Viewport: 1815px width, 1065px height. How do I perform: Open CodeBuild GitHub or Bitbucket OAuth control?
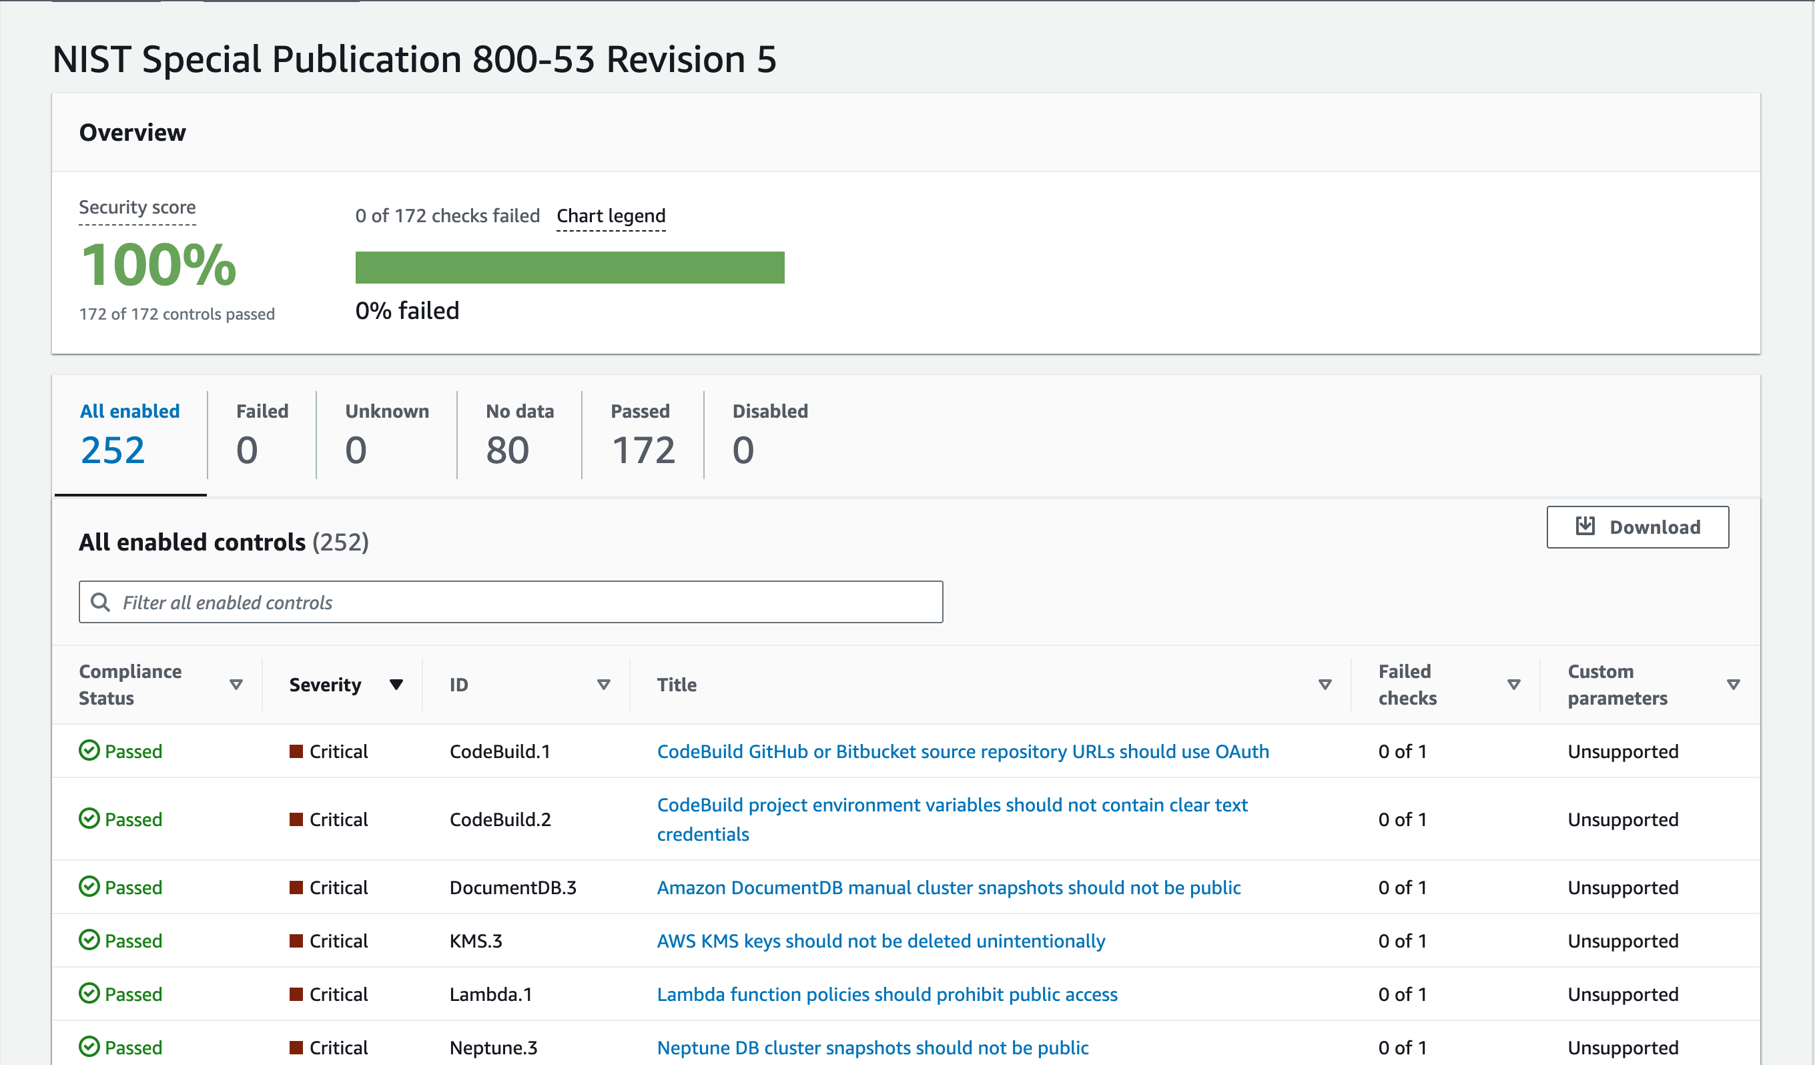click(x=963, y=751)
